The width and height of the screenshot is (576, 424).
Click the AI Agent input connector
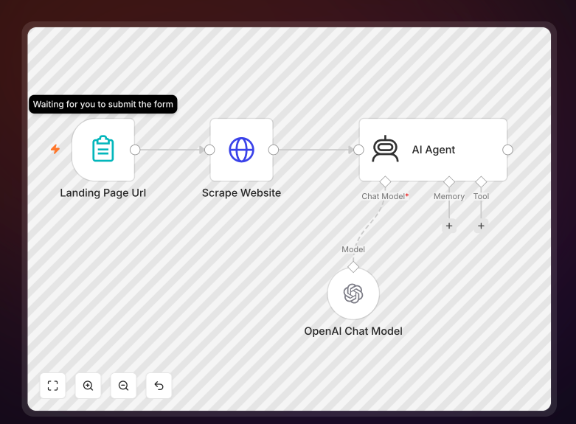(x=358, y=150)
